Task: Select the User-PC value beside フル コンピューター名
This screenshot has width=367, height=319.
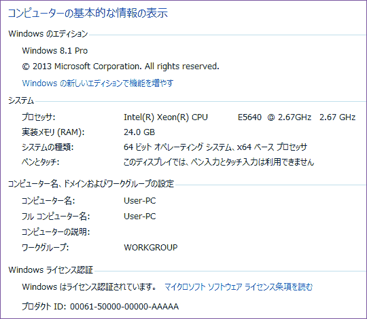Action: tap(140, 217)
